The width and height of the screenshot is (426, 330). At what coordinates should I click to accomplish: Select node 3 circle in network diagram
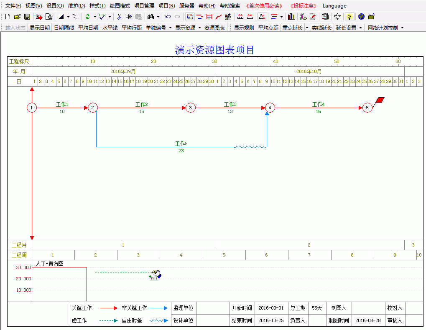pyautogui.click(x=191, y=108)
